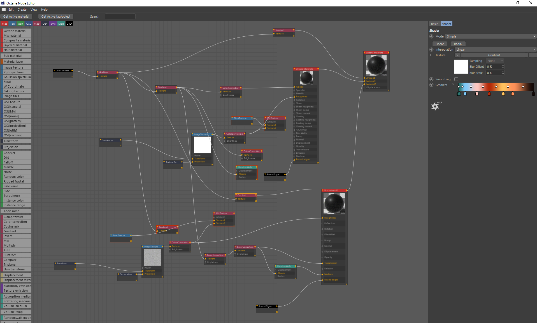Click the Octane Mix Mate sphere preview

pyautogui.click(x=376, y=65)
